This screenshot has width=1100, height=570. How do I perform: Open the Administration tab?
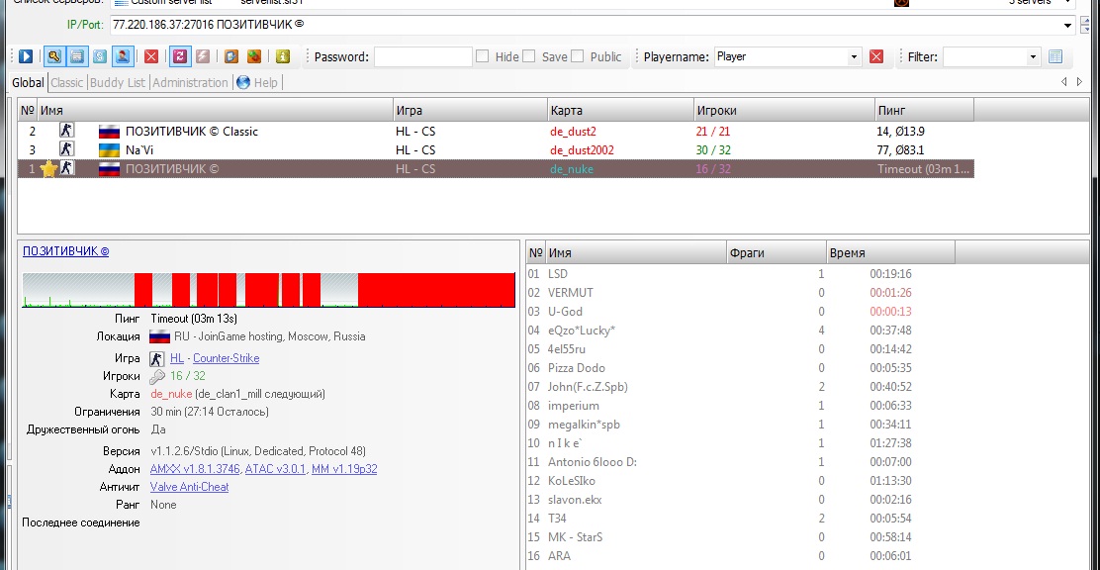(190, 83)
